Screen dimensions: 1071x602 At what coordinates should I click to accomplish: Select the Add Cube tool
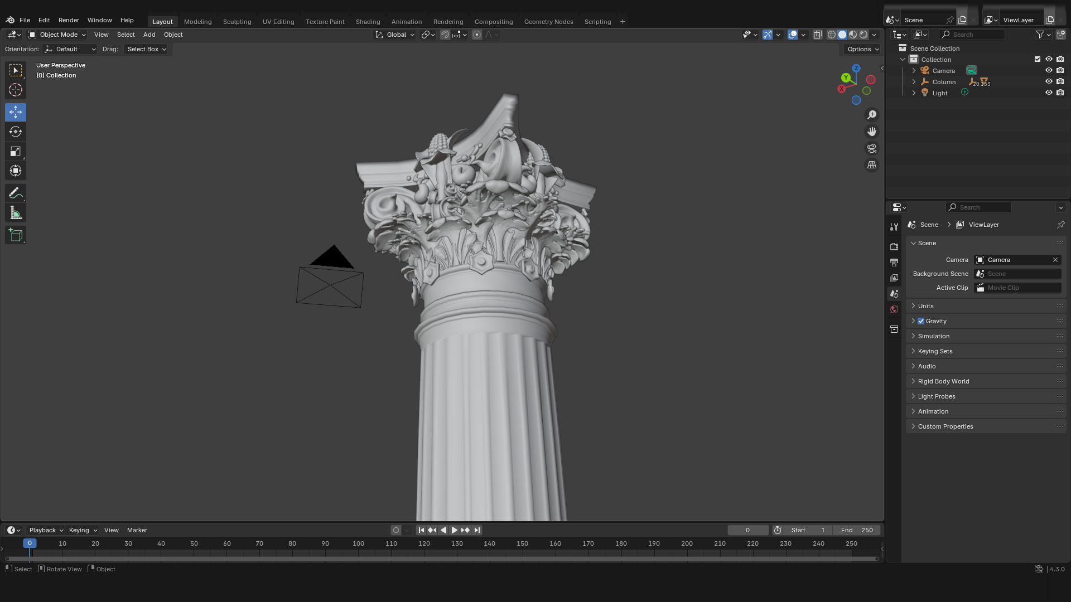pos(16,235)
